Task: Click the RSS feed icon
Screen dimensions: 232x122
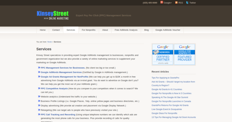Action: [x=175, y=2]
